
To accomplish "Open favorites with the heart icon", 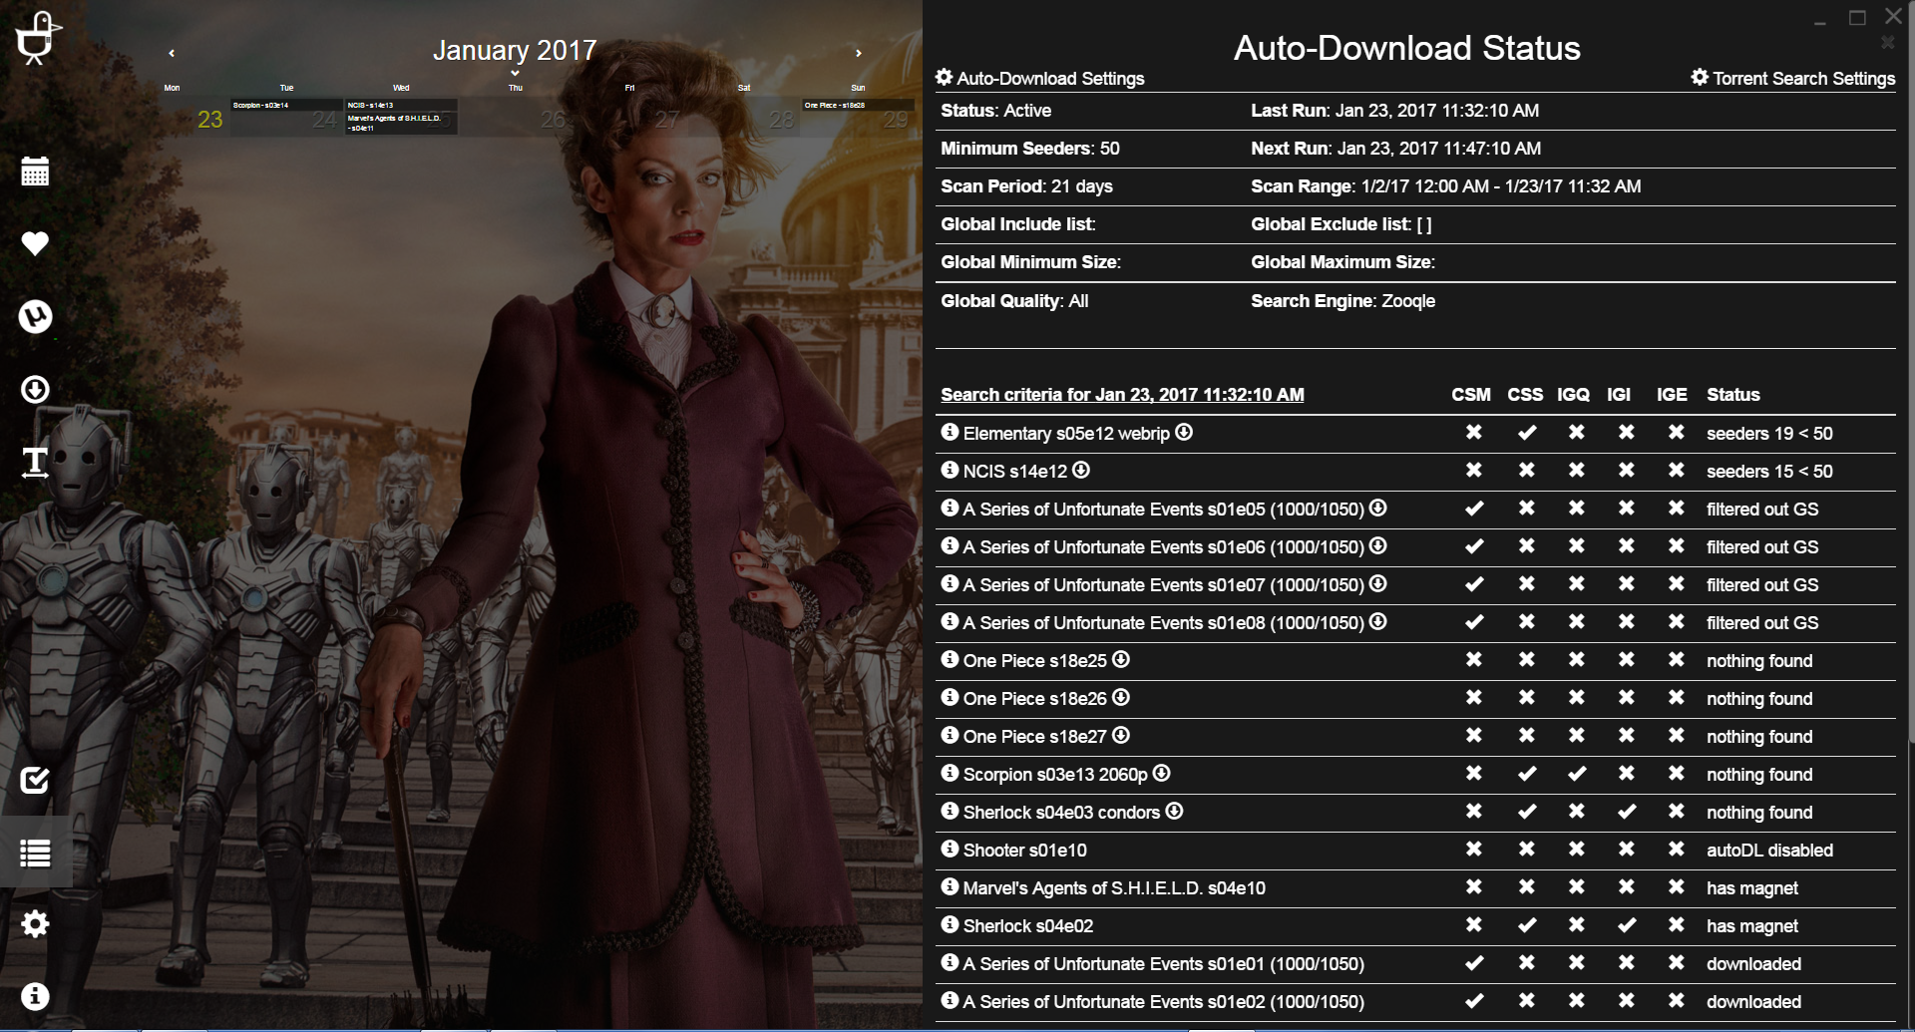I will (35, 243).
